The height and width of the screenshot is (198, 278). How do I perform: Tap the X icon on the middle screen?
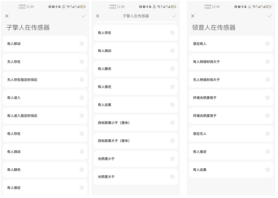tap(98, 16)
